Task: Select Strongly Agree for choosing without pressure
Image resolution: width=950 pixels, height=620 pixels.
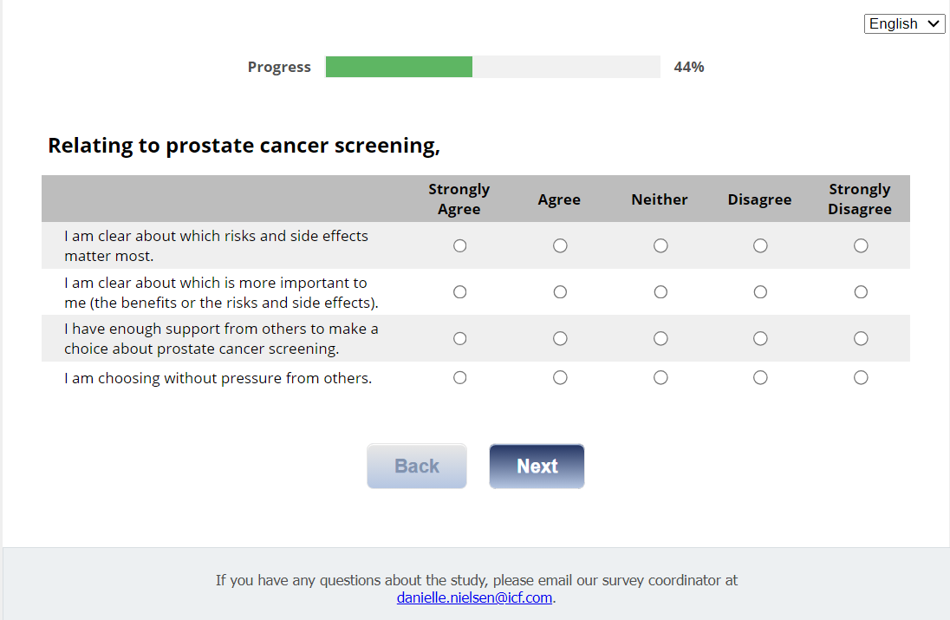Action: [459, 377]
